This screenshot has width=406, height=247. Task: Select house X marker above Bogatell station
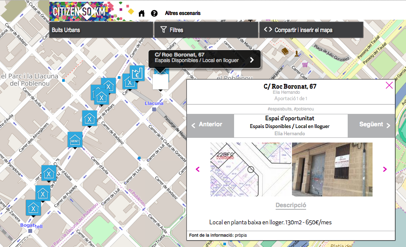point(33,208)
